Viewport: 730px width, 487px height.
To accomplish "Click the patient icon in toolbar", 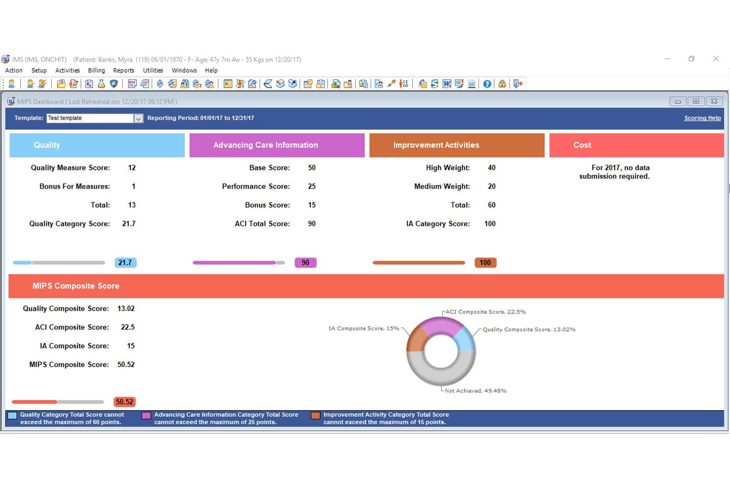I will [11, 84].
